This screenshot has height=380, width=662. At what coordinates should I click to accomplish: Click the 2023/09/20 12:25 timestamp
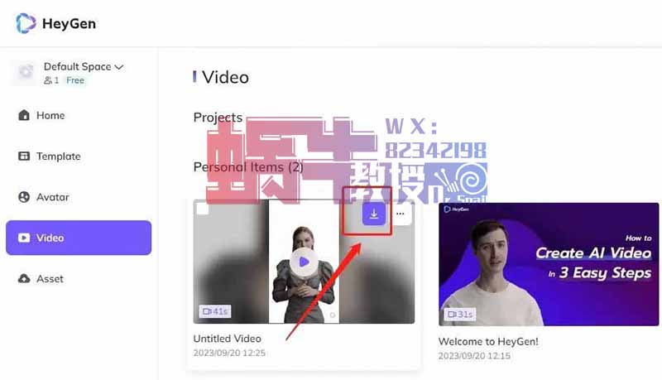(x=229, y=353)
